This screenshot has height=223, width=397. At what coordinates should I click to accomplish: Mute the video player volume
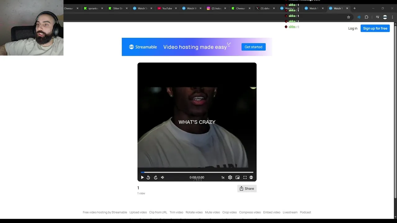point(163,177)
